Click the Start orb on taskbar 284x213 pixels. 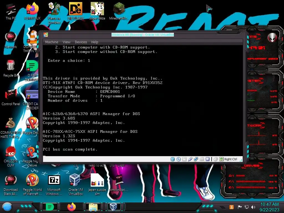point(7,207)
